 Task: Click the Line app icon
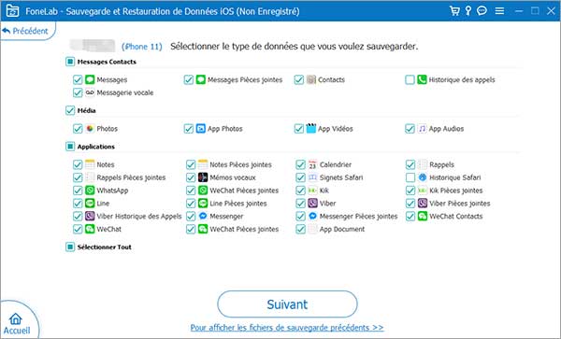[90, 204]
